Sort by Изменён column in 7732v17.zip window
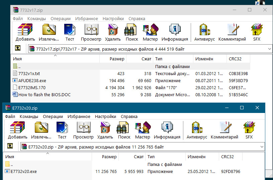This screenshot has height=180, width=273. point(210,59)
